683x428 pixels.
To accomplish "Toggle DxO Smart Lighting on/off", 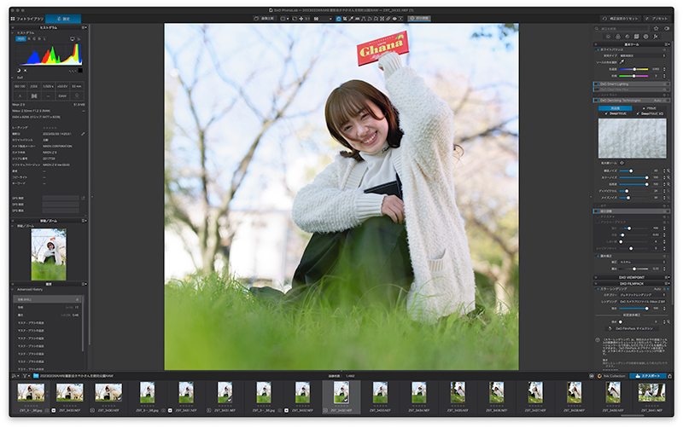I will [x=598, y=84].
